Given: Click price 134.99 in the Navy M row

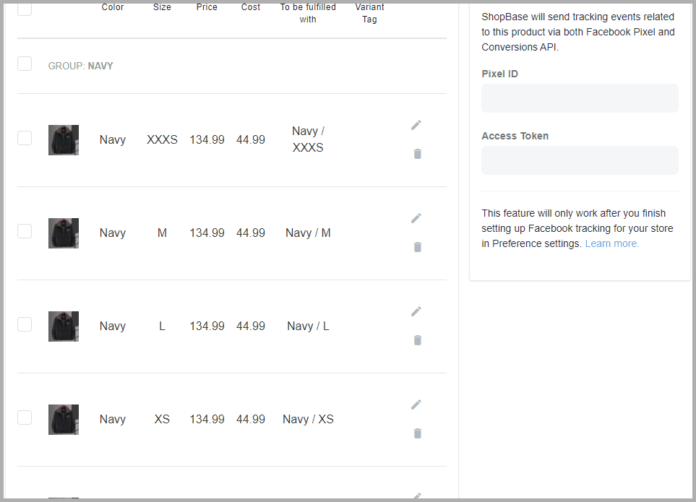Looking at the screenshot, I should pyautogui.click(x=207, y=233).
